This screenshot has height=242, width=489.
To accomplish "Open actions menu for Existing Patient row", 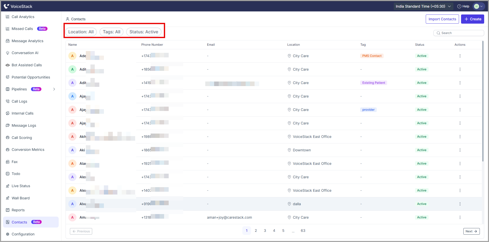I will [460, 83].
